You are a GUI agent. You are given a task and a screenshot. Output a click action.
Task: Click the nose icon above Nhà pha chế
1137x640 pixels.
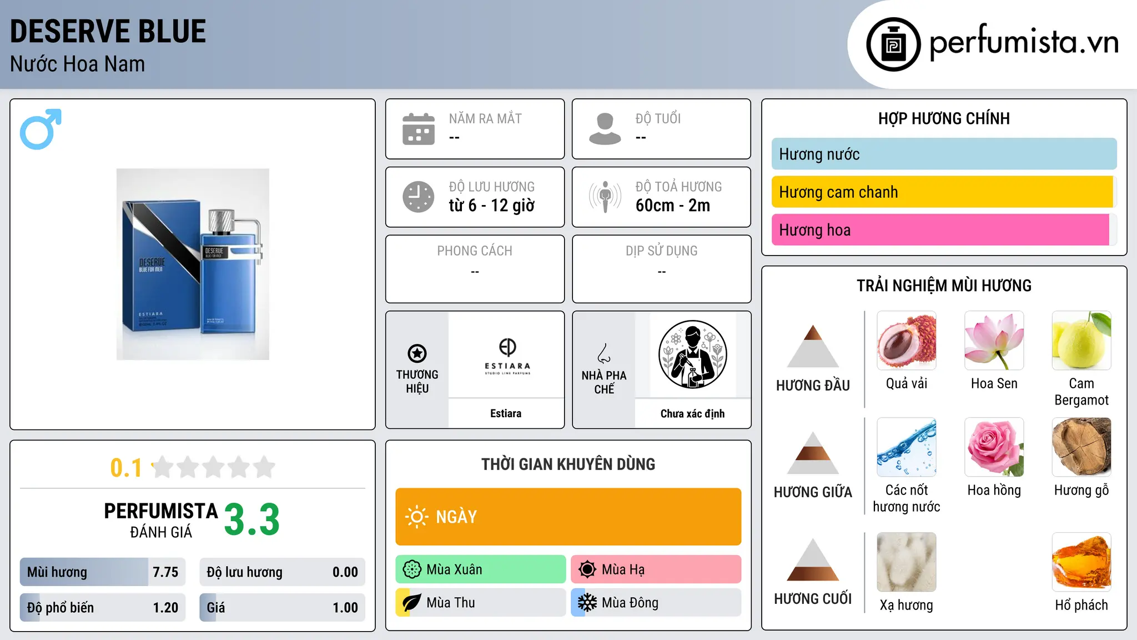[x=604, y=353]
